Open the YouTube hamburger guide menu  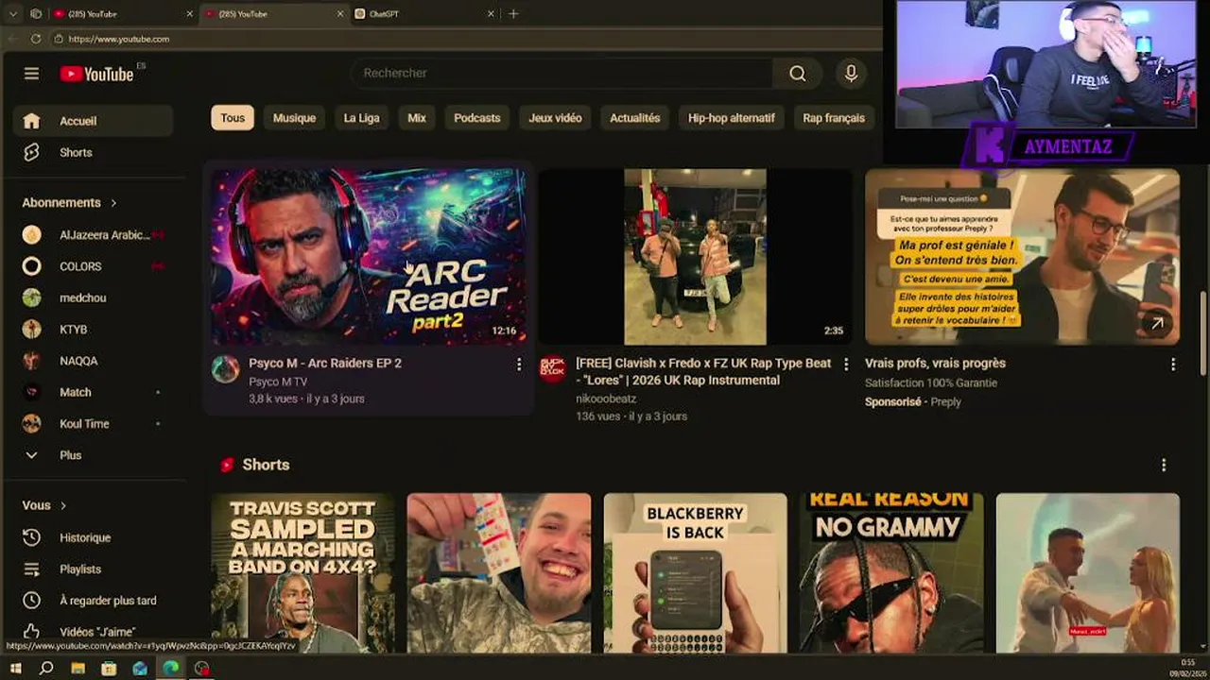pyautogui.click(x=31, y=74)
